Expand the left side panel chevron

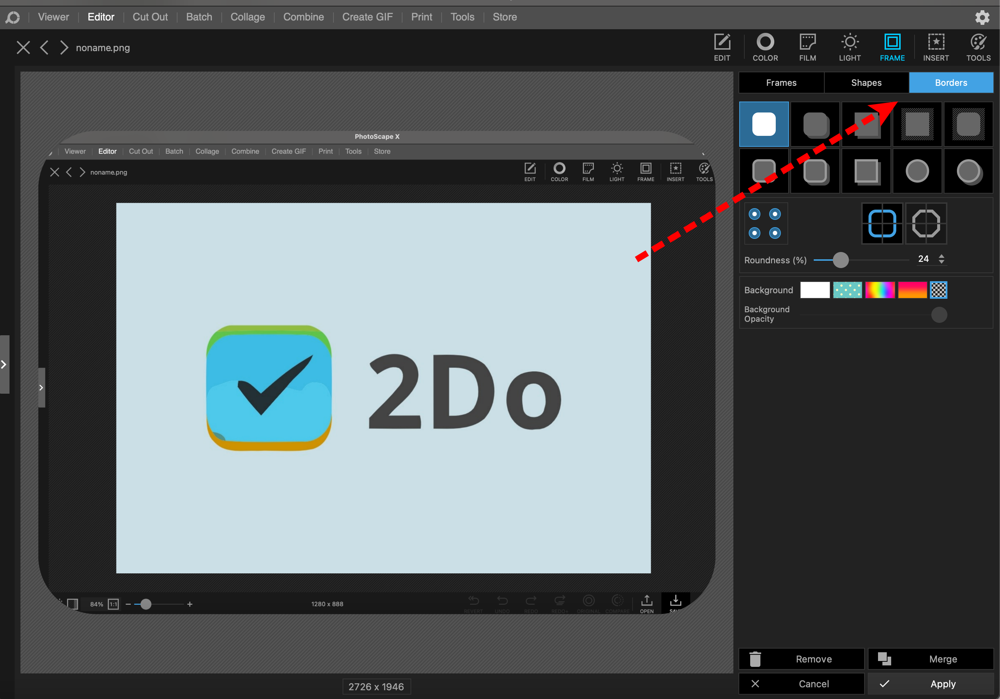coord(4,364)
